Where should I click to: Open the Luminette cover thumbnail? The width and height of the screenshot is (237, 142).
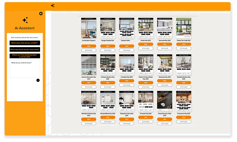coord(127,65)
